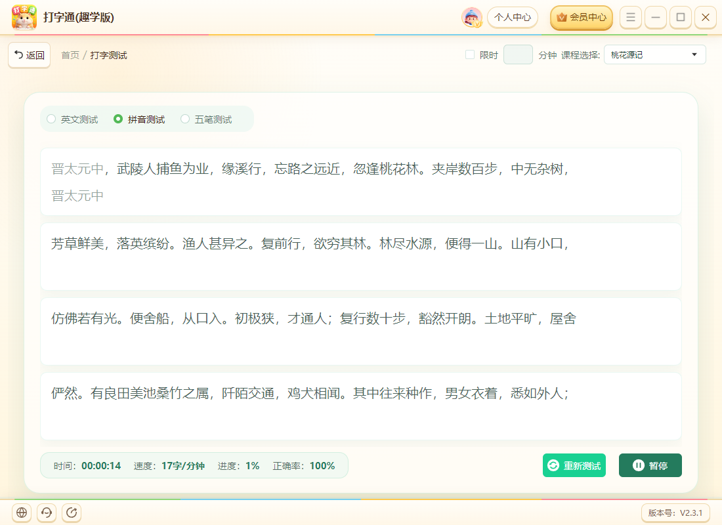Pause typing test with 暂停 button
722x525 pixels.
(x=650, y=465)
